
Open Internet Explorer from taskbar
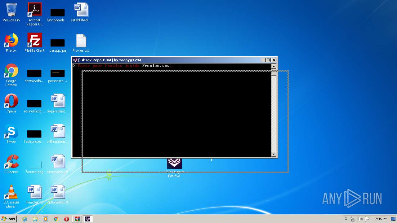pyautogui.click(x=25, y=219)
